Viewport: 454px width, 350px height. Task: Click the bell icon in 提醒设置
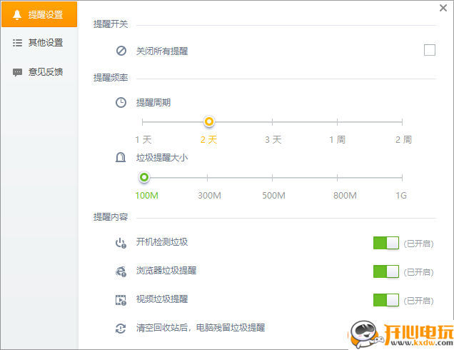point(17,14)
